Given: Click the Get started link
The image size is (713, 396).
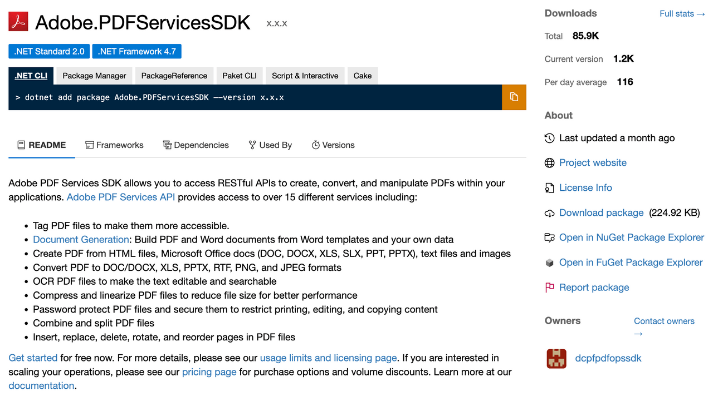Looking at the screenshot, I should [x=33, y=358].
